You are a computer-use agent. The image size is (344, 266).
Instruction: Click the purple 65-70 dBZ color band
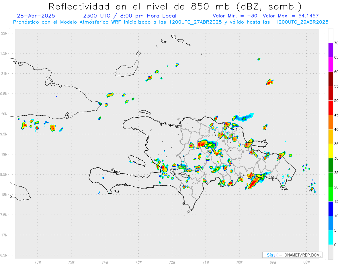(x=331, y=50)
